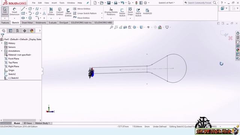This screenshot has width=240, height=135.
Task: Open the Appearances task pane tab
Action: [x=238, y=50]
